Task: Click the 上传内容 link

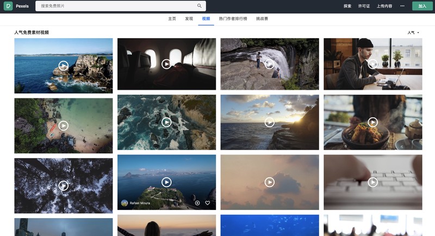Action: (x=384, y=6)
